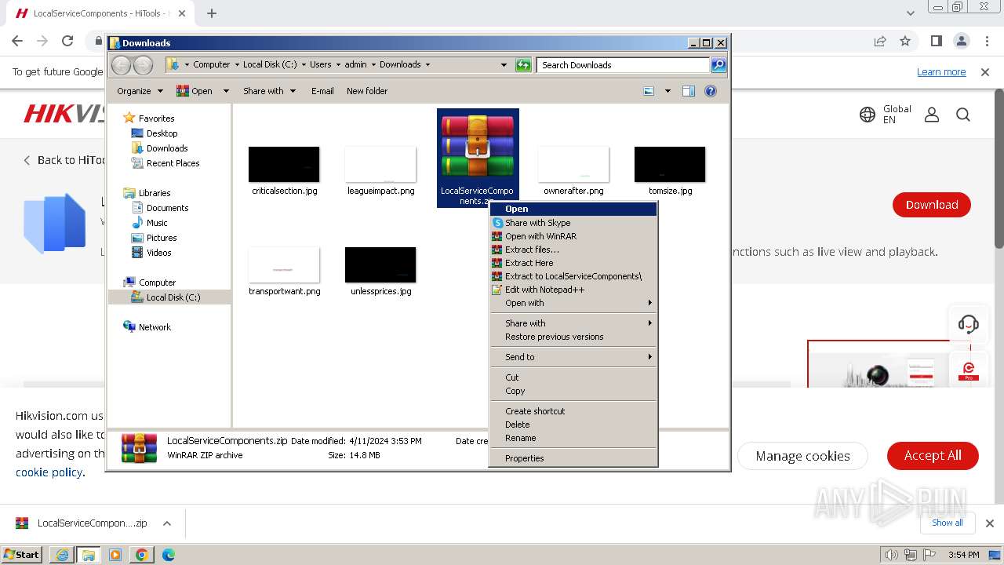Screen dimensions: 1004x565
Task: Open the view options dropdown arrow
Action: (668, 91)
